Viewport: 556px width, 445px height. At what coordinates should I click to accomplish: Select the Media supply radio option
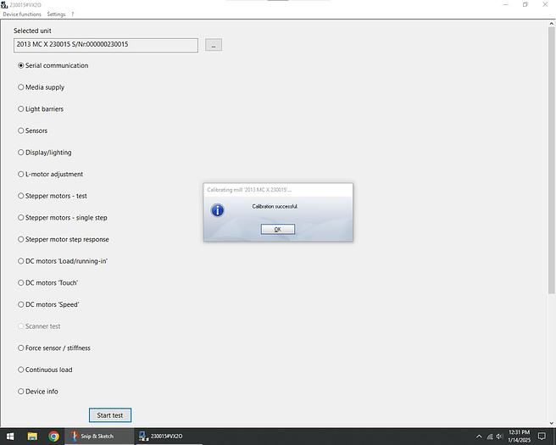click(21, 87)
